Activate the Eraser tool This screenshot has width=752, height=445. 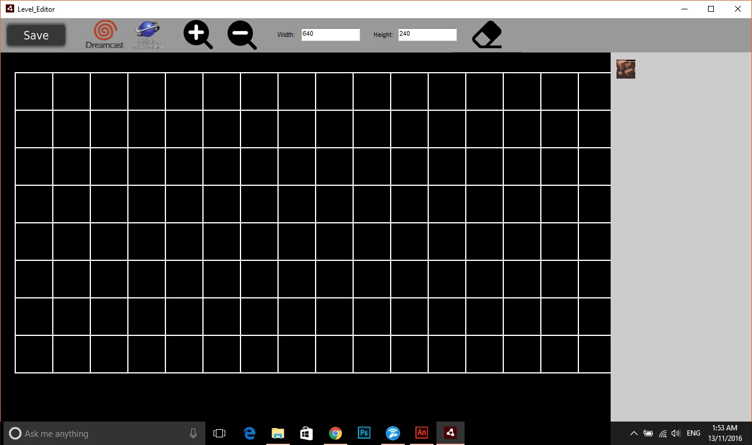487,35
